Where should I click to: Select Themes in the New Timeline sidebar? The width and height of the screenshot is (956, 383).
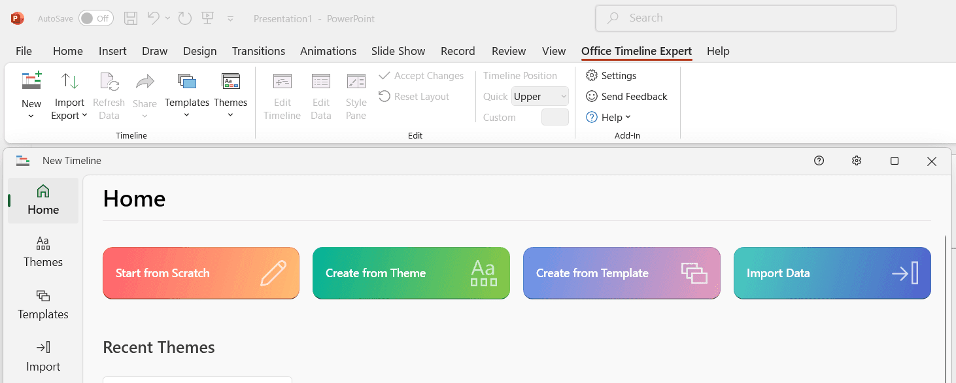[43, 252]
